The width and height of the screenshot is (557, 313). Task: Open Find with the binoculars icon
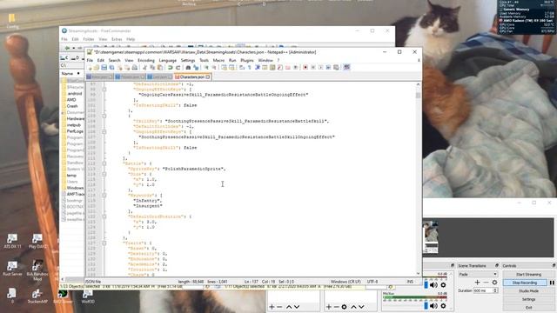click(x=188, y=68)
